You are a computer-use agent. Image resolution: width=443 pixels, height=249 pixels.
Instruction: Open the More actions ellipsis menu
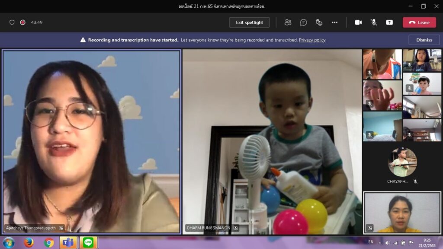click(334, 22)
